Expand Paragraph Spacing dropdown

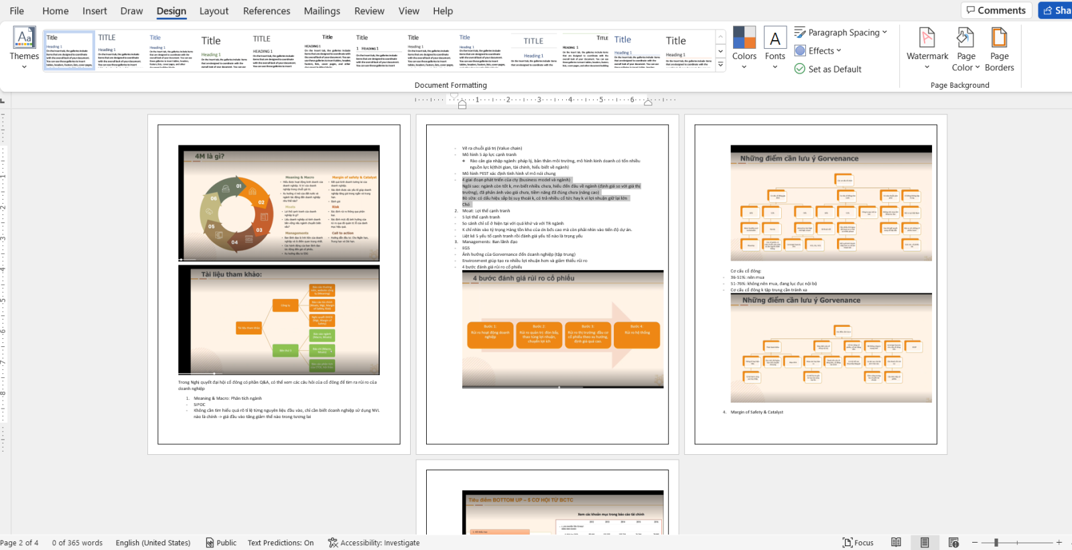click(841, 32)
